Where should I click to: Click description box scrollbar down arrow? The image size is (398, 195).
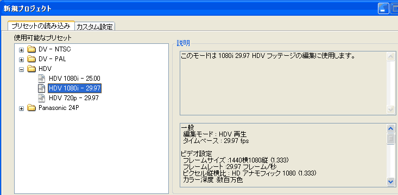click(x=390, y=109)
